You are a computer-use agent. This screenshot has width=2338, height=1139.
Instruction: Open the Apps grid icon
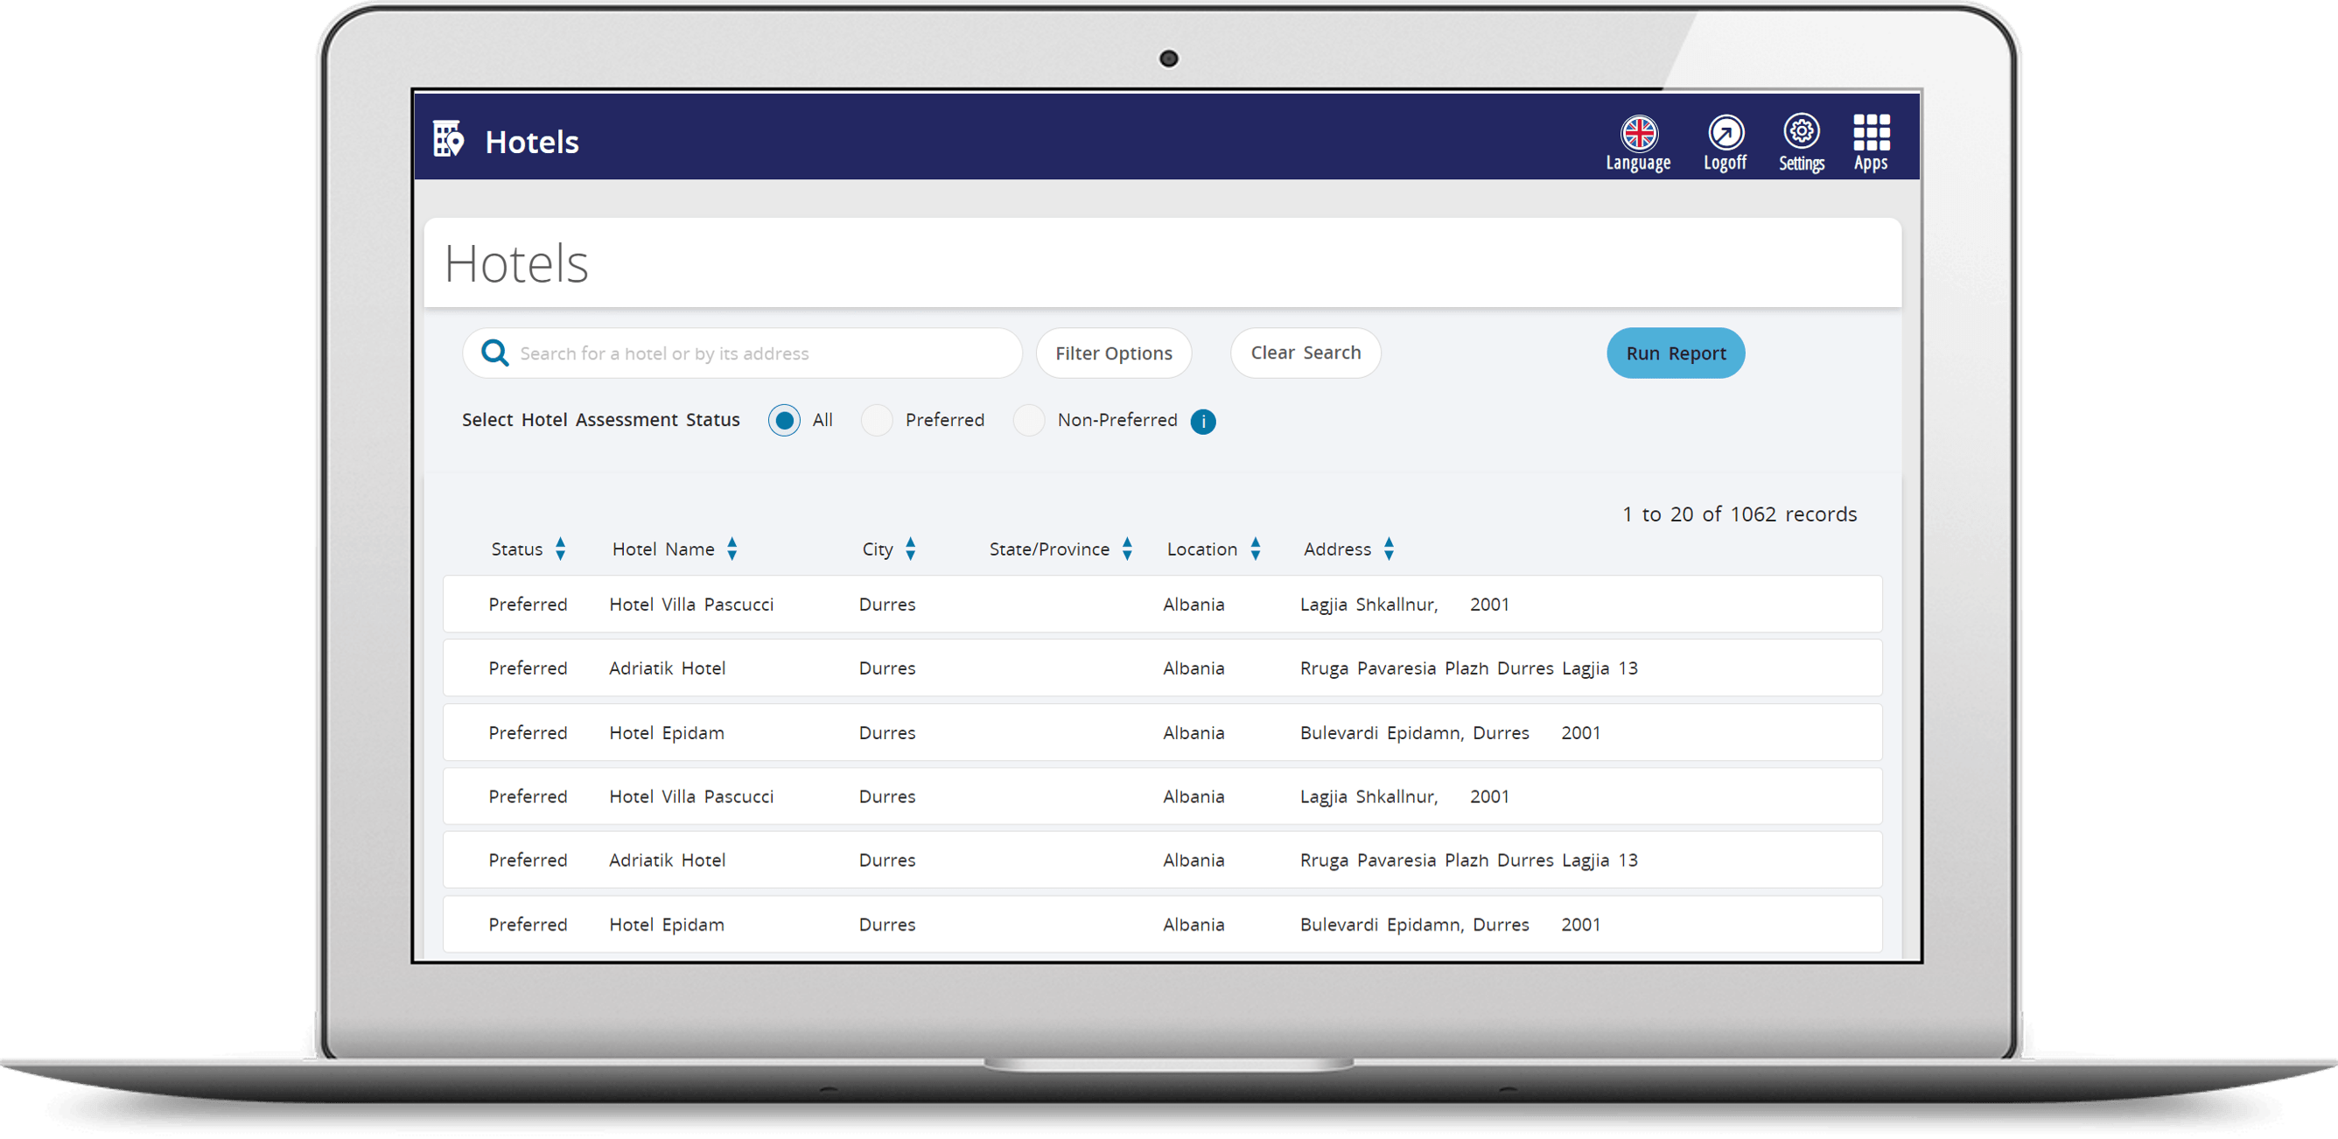(1871, 134)
